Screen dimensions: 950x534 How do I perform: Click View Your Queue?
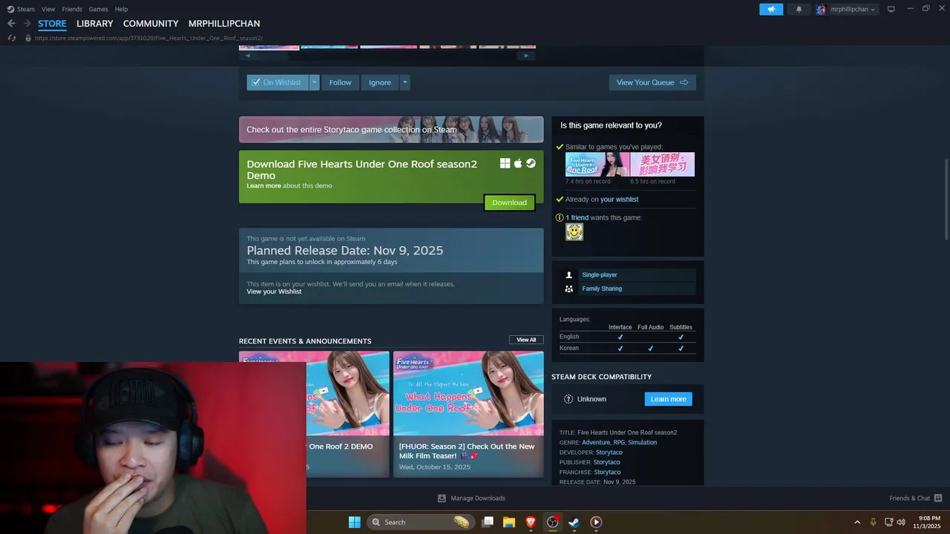pyautogui.click(x=652, y=82)
